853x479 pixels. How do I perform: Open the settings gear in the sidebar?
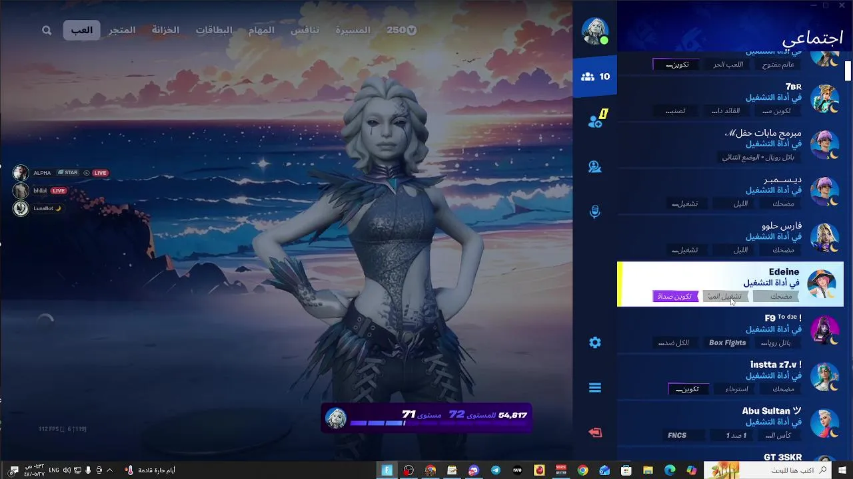pyautogui.click(x=595, y=343)
